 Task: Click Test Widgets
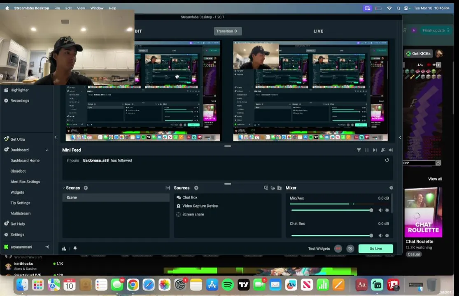(x=319, y=249)
